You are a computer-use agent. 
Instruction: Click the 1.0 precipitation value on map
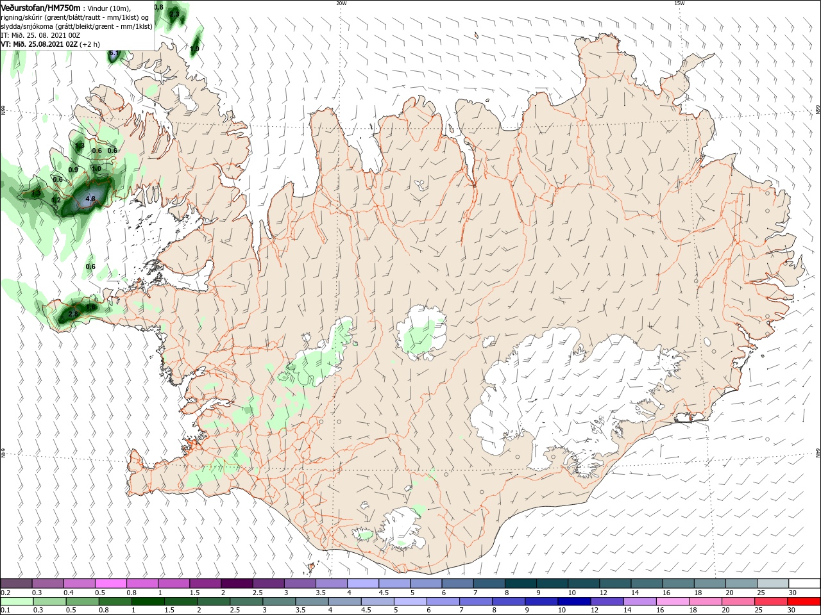click(x=96, y=168)
